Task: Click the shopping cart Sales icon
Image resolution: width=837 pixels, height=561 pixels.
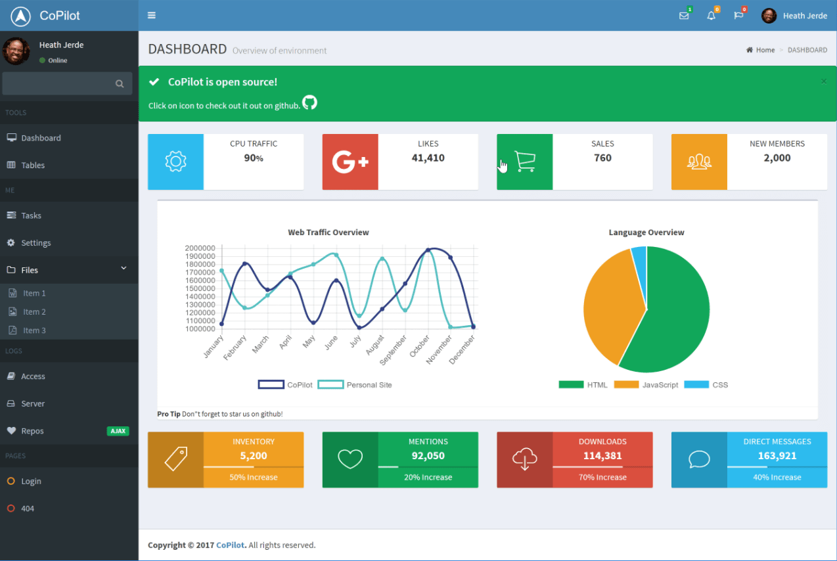Action: [524, 162]
